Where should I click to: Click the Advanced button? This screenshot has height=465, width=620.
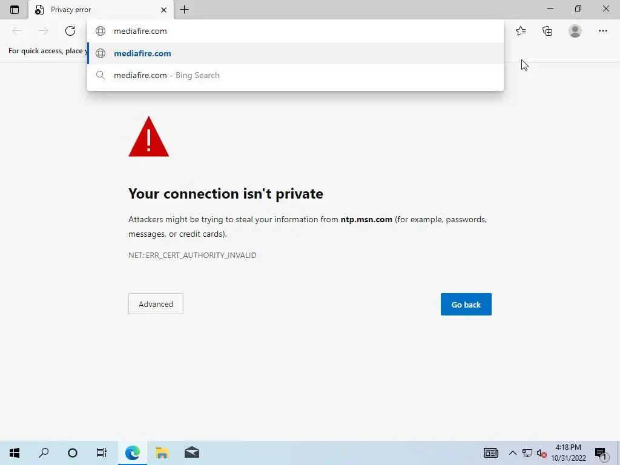[156, 304]
